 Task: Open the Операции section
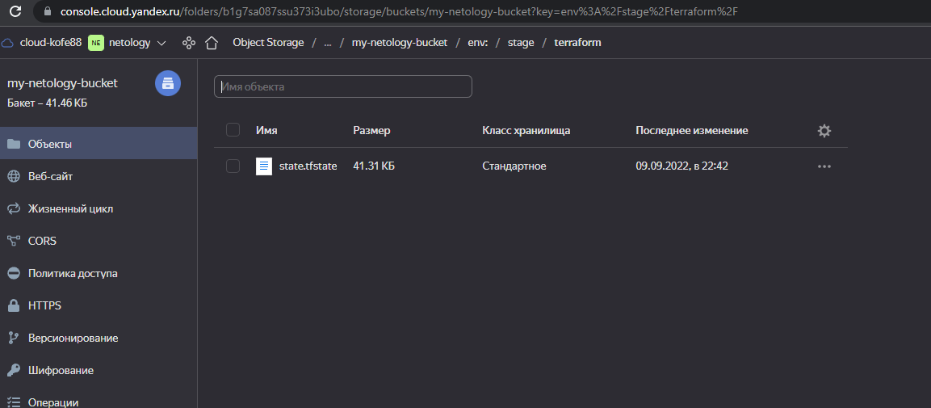99,398
